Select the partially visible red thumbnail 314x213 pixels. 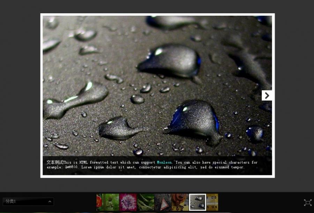99,202
